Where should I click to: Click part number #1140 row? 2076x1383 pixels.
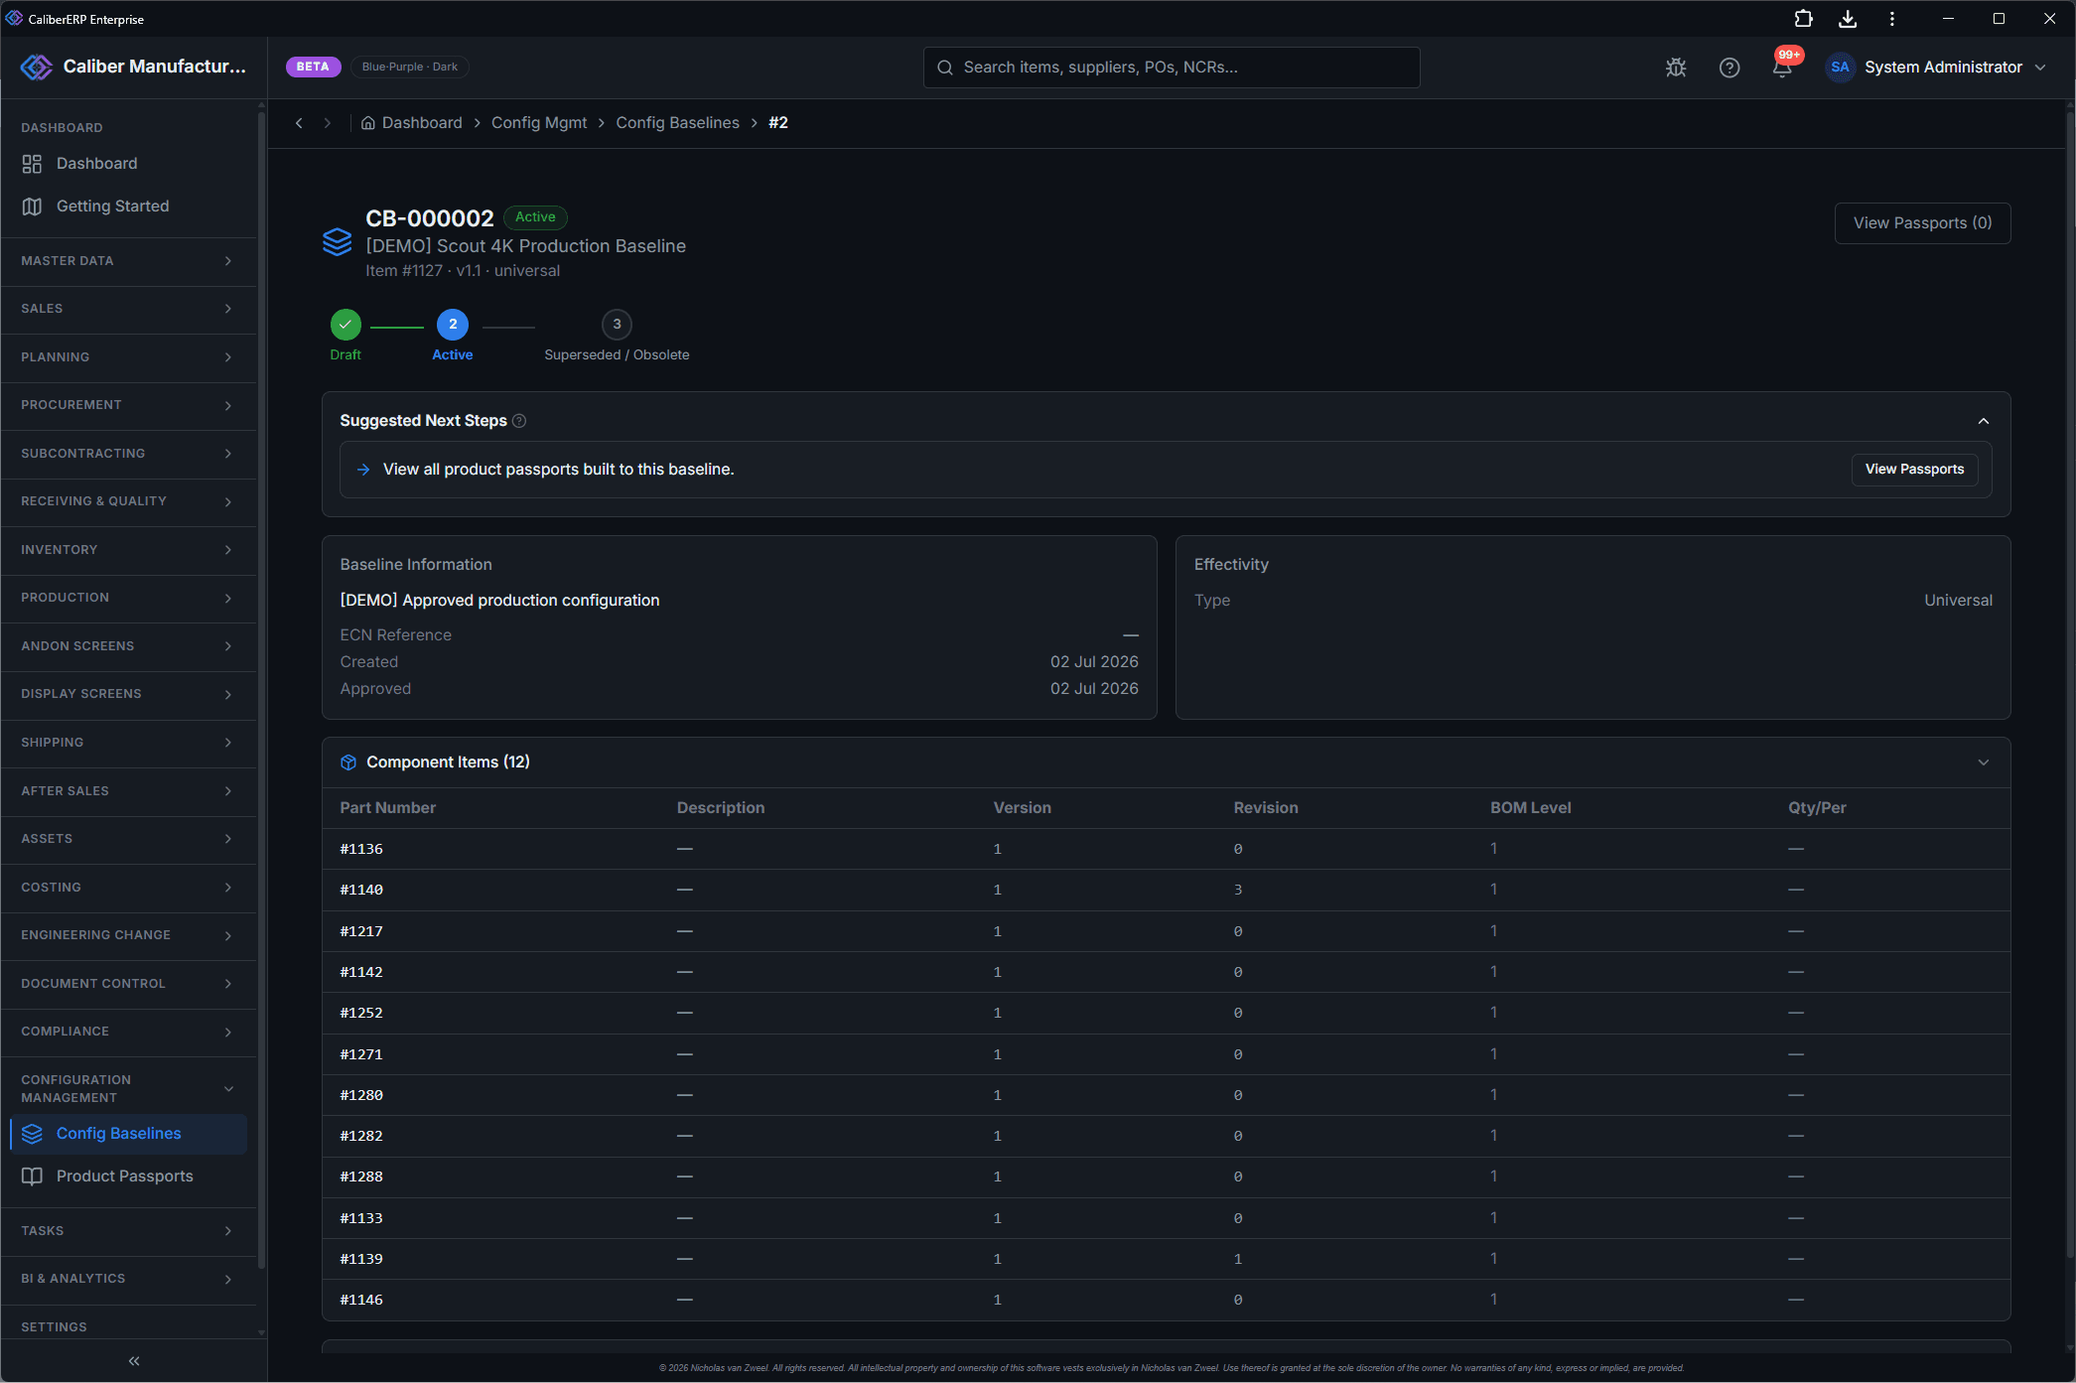(1166, 890)
